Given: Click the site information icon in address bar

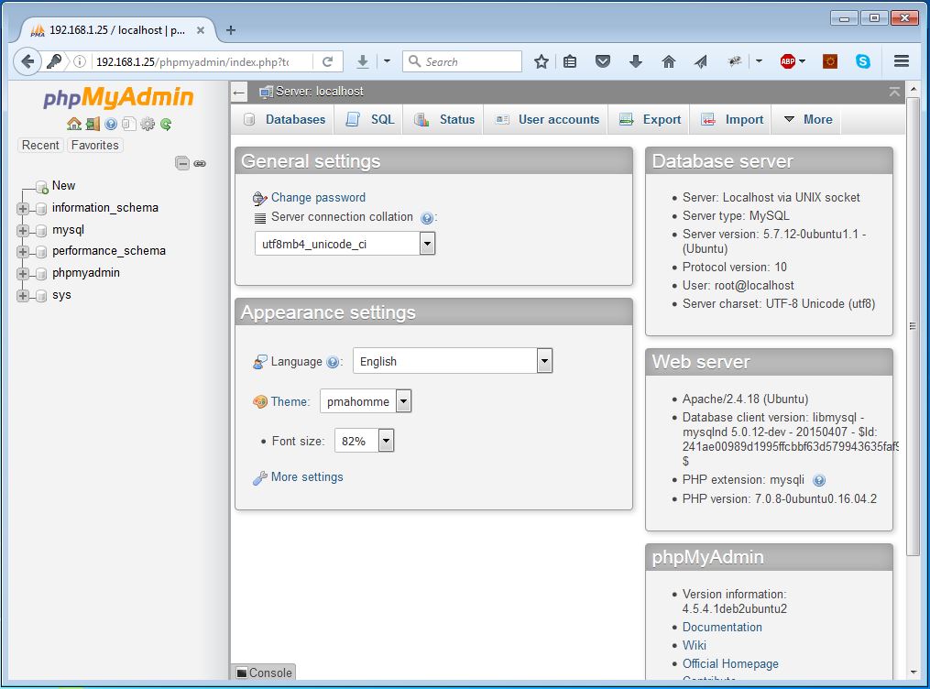Looking at the screenshot, I should pos(80,61).
